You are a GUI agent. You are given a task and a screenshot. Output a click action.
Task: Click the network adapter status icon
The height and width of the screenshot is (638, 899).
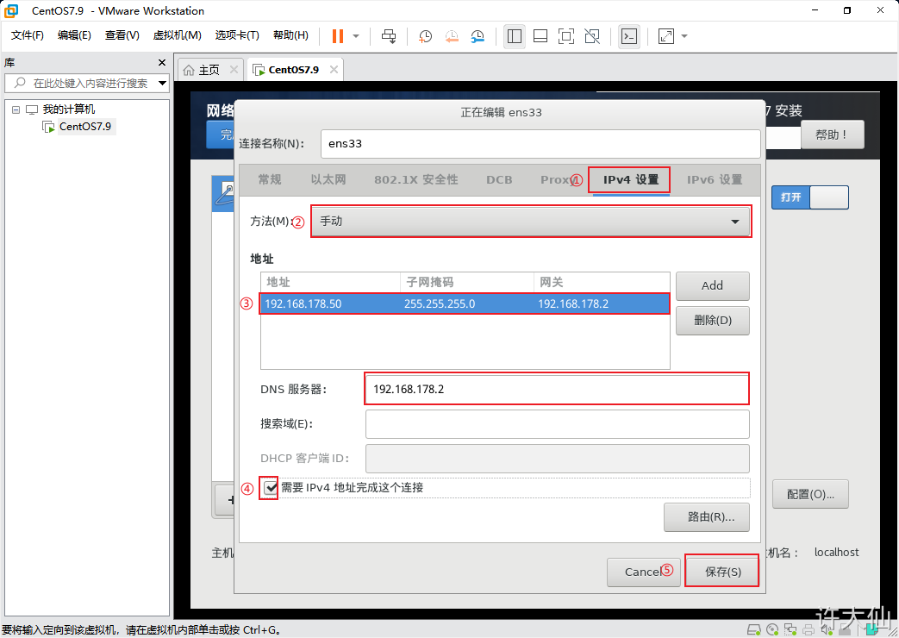coord(790,630)
